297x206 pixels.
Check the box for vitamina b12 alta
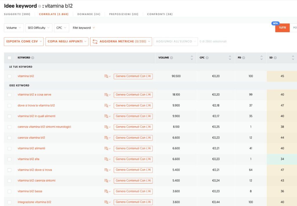point(9,159)
